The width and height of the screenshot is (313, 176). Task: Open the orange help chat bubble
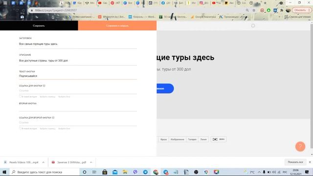pos(300,147)
